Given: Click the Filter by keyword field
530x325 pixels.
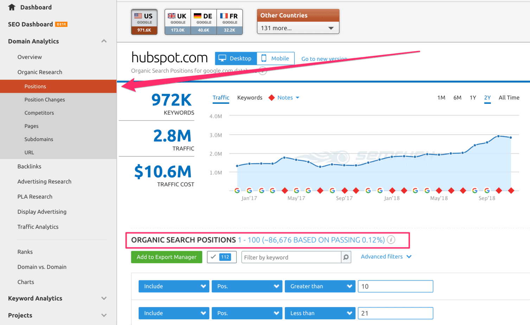Looking at the screenshot, I should click(x=291, y=257).
